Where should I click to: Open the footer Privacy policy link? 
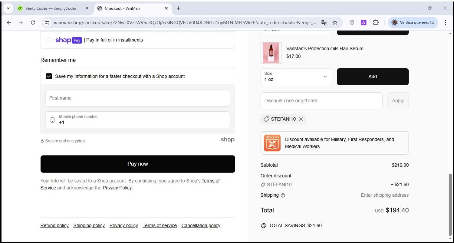pos(124,225)
